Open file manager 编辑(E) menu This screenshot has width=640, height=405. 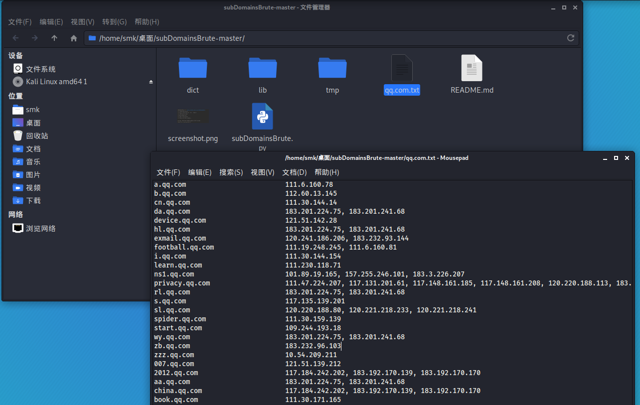point(51,22)
